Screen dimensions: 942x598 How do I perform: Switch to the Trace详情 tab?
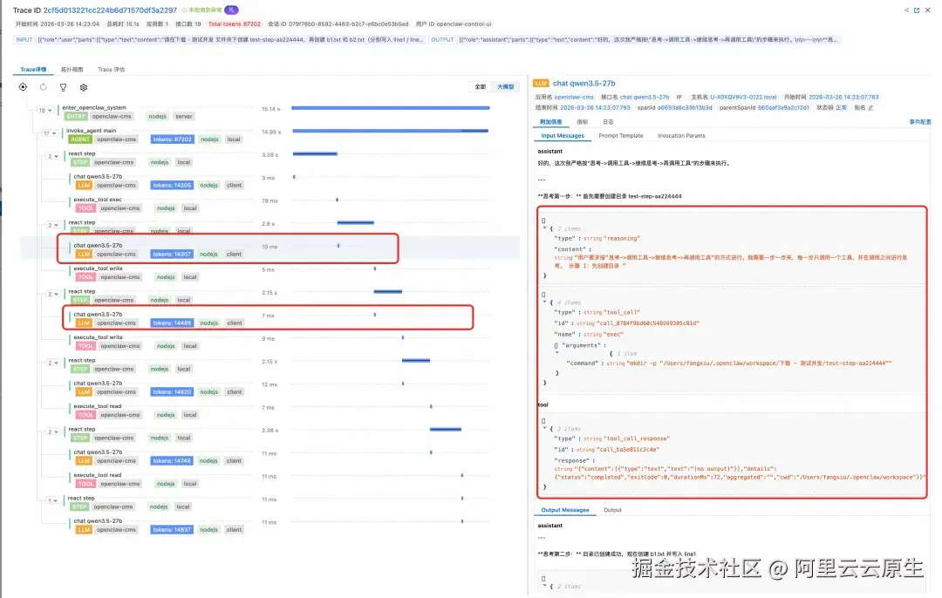click(33, 70)
